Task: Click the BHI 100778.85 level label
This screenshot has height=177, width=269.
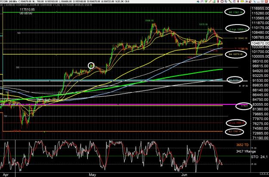Action: point(236,54)
